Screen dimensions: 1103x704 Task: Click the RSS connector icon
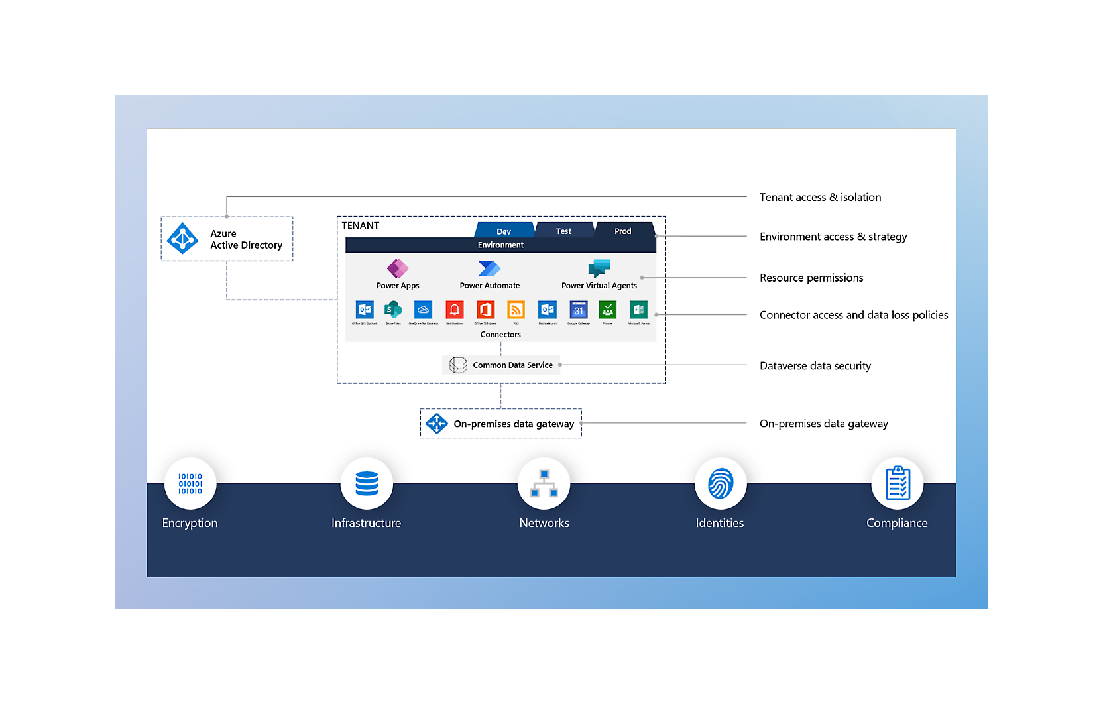pyautogui.click(x=516, y=310)
